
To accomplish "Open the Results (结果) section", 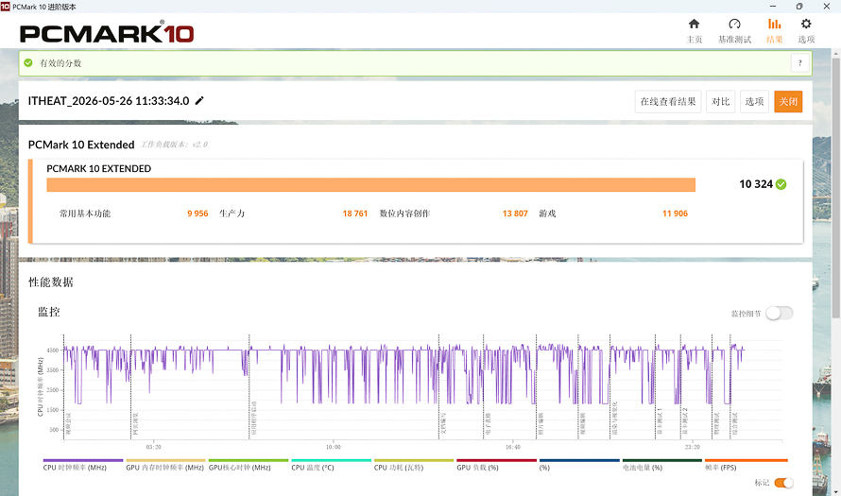I will [774, 30].
